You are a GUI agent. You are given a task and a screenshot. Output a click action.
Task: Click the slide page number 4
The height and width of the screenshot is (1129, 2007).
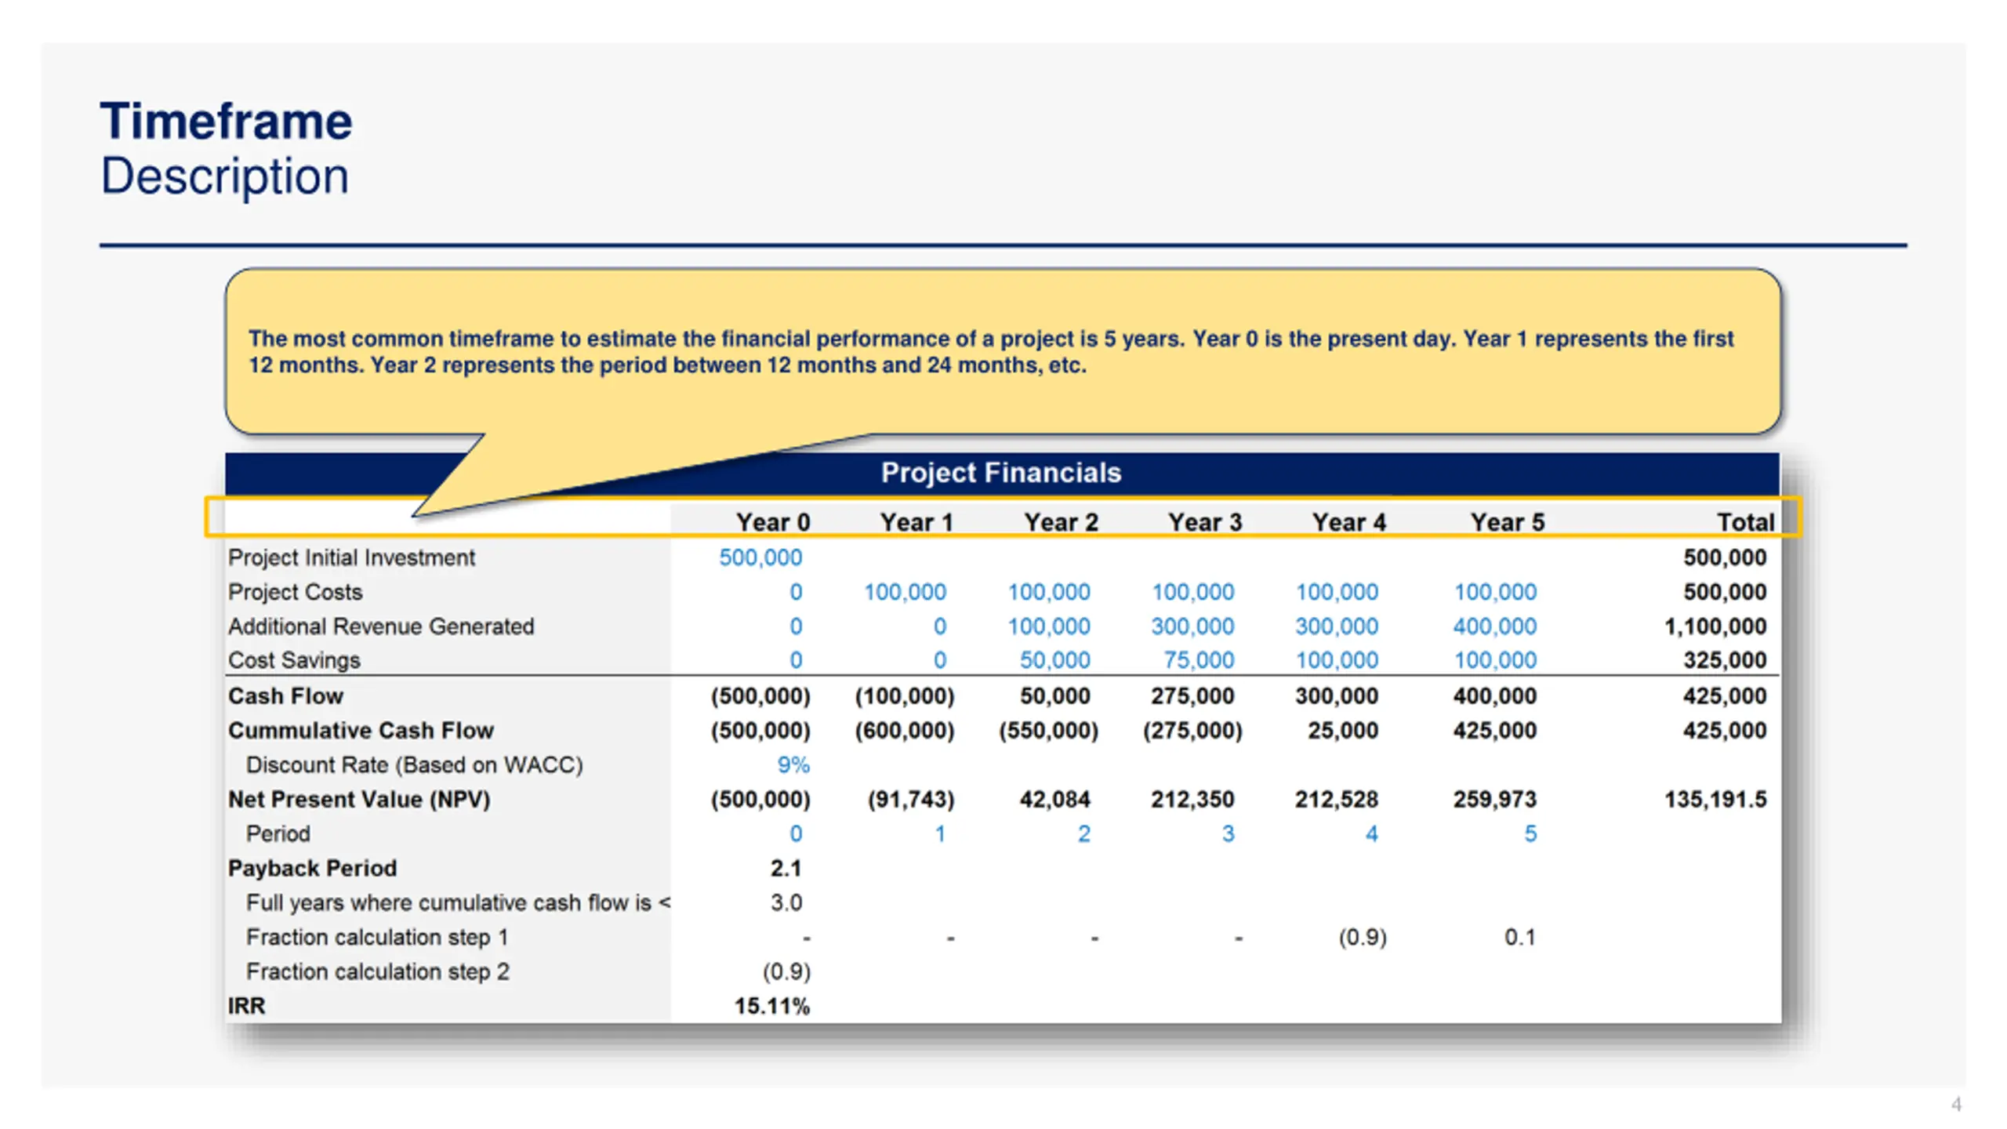click(x=1956, y=1104)
